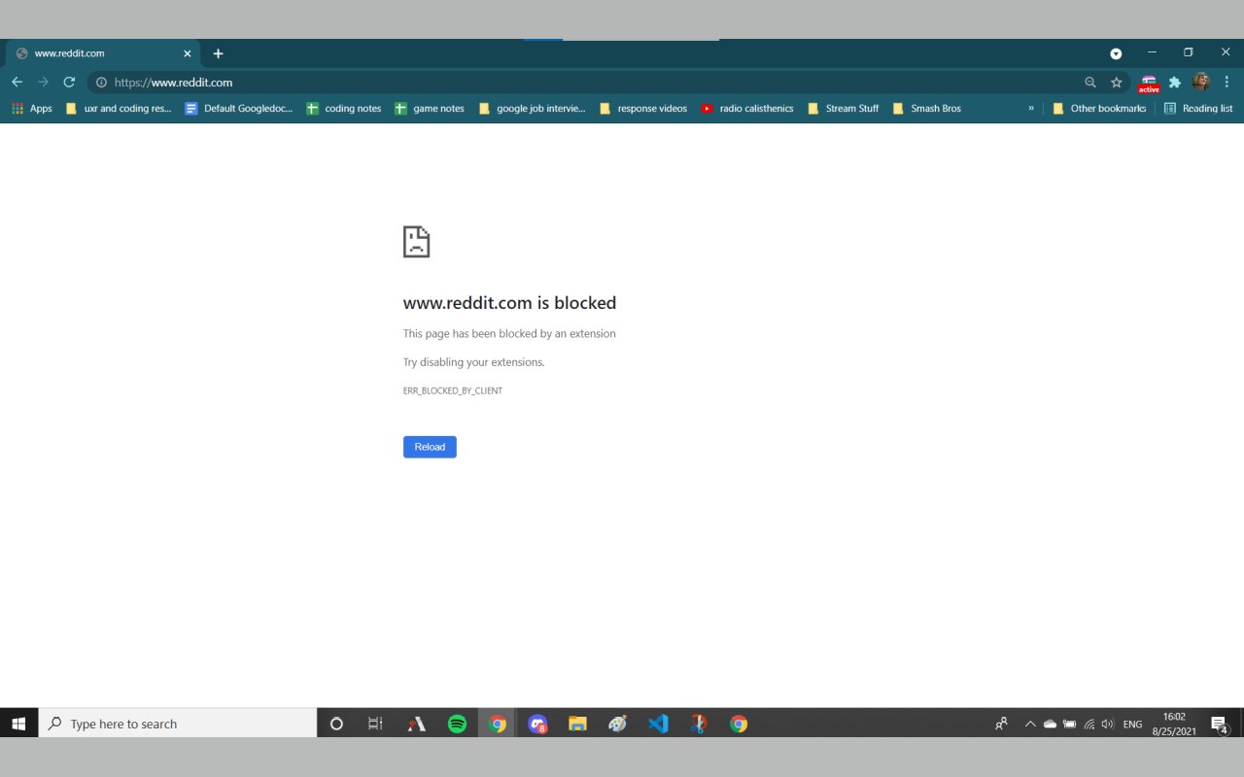The height and width of the screenshot is (777, 1244).
Task: Click the ENG language indicator
Action: coord(1132,724)
